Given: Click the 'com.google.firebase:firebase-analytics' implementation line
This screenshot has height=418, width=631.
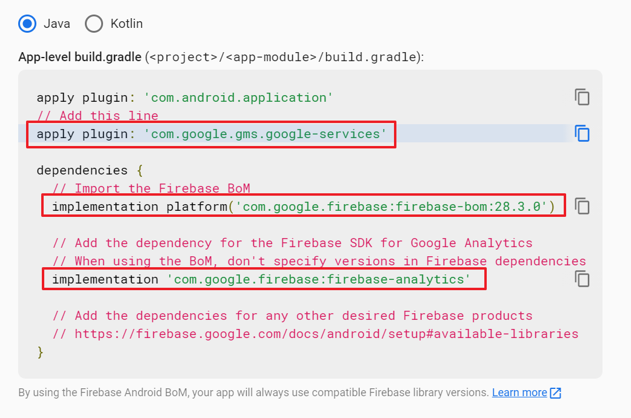Looking at the screenshot, I should click(261, 280).
